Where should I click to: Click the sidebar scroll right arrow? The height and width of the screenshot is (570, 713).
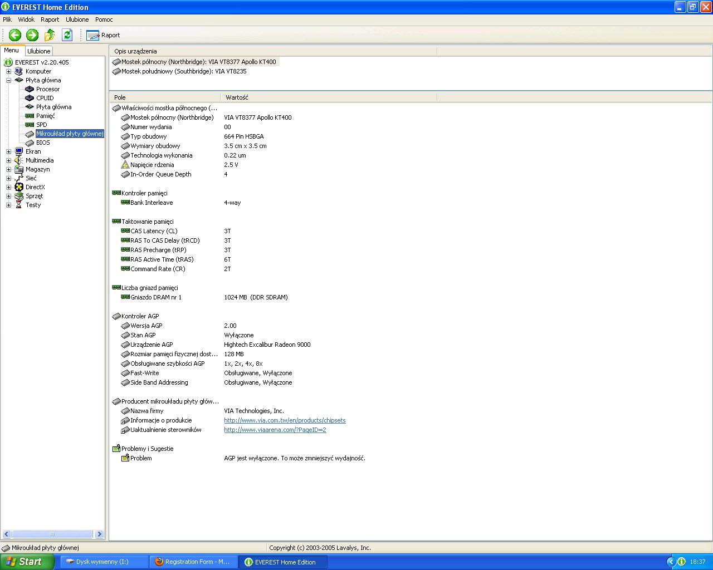point(99,534)
